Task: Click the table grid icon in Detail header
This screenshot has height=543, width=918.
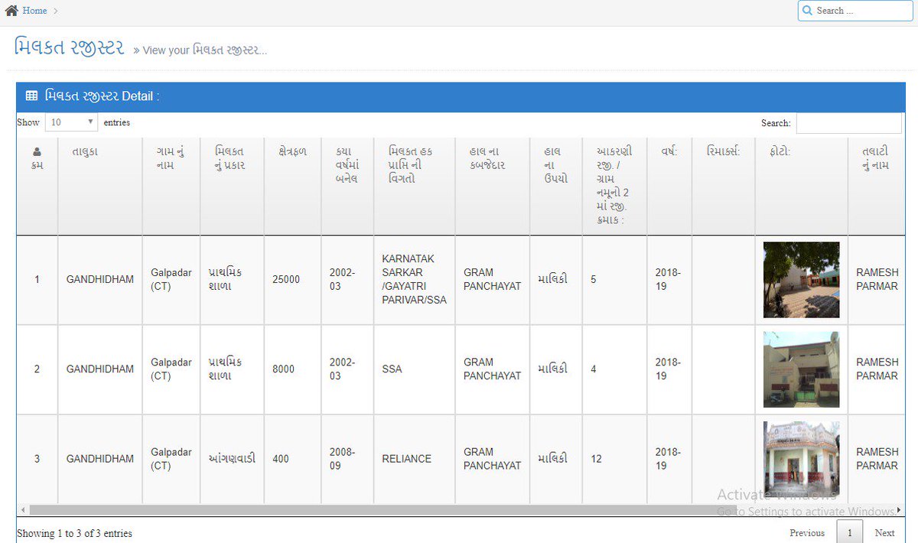Action: [31, 96]
